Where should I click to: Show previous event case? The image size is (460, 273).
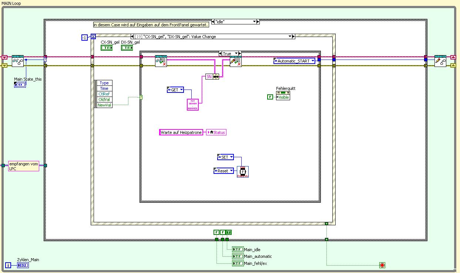click(x=132, y=37)
